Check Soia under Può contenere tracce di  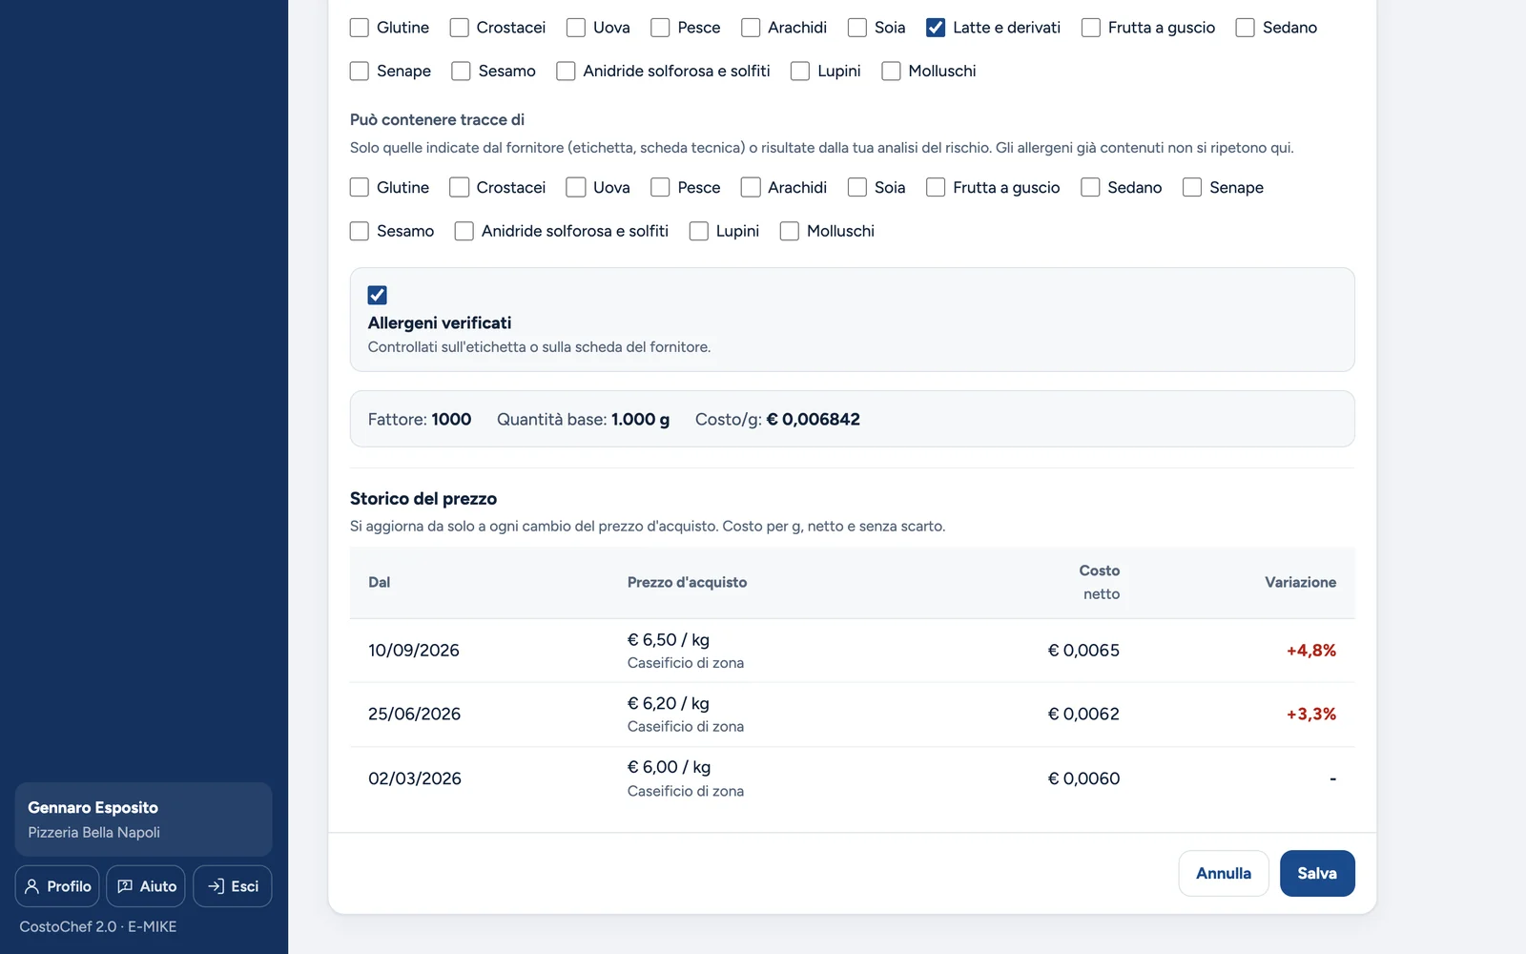(857, 187)
